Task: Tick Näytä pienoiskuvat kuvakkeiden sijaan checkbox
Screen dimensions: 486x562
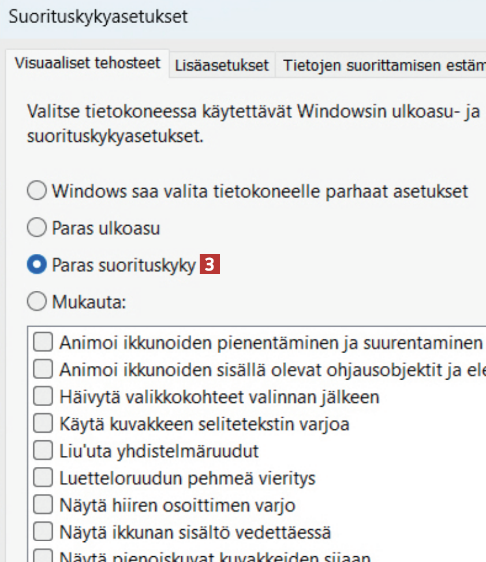Action: point(43,557)
